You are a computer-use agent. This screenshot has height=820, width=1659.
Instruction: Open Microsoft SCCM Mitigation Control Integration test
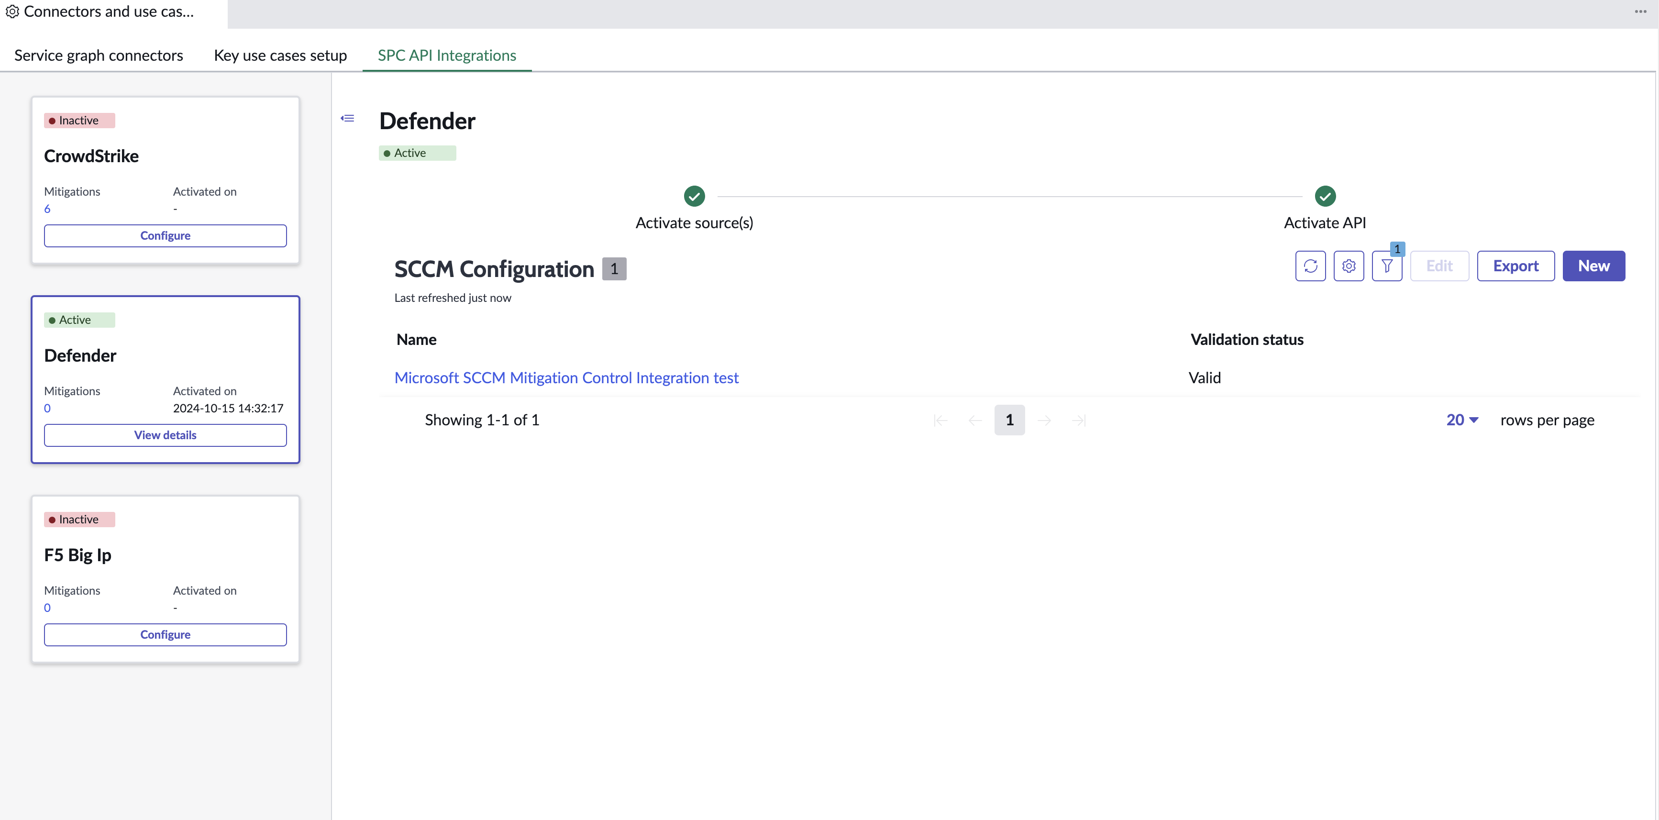click(566, 377)
